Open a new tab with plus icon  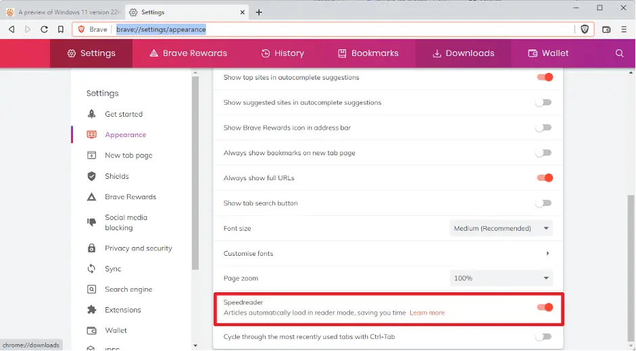click(x=259, y=12)
